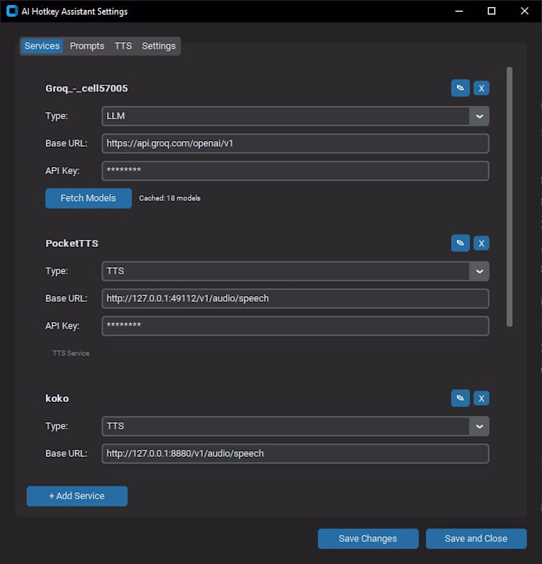Click the 'Groq_-_cell57005' service heading
Screen dimensions: 542x564
86,89
